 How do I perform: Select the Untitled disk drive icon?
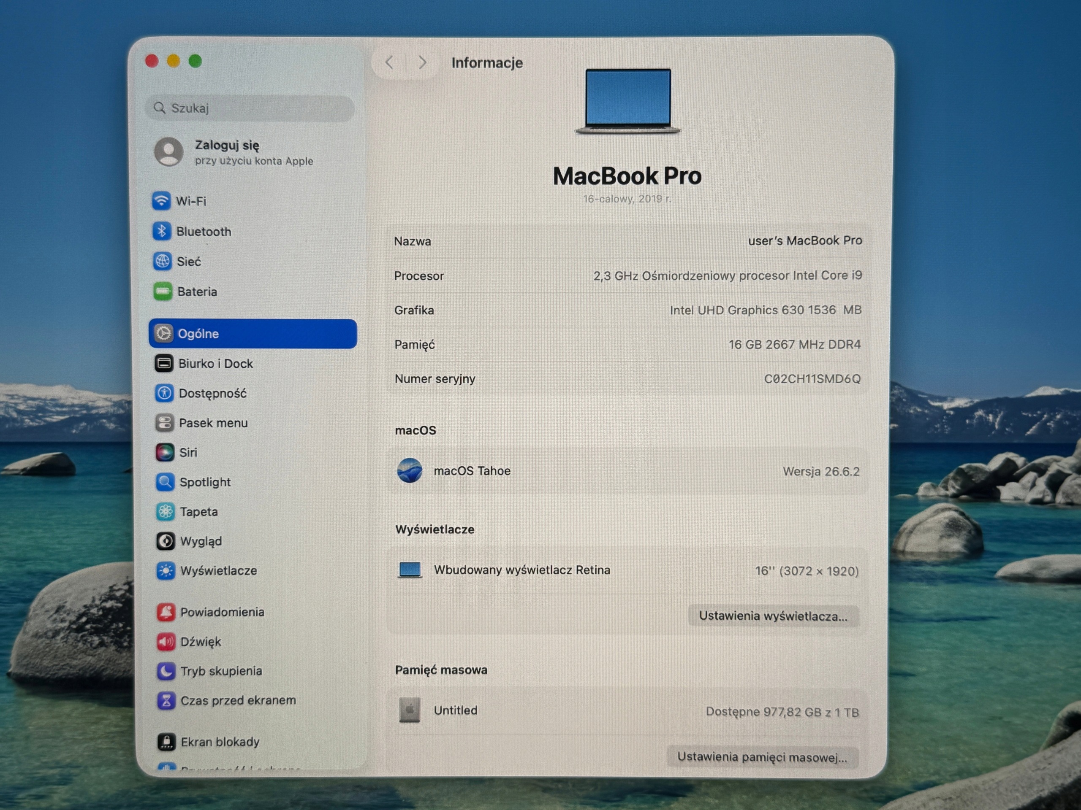click(410, 710)
